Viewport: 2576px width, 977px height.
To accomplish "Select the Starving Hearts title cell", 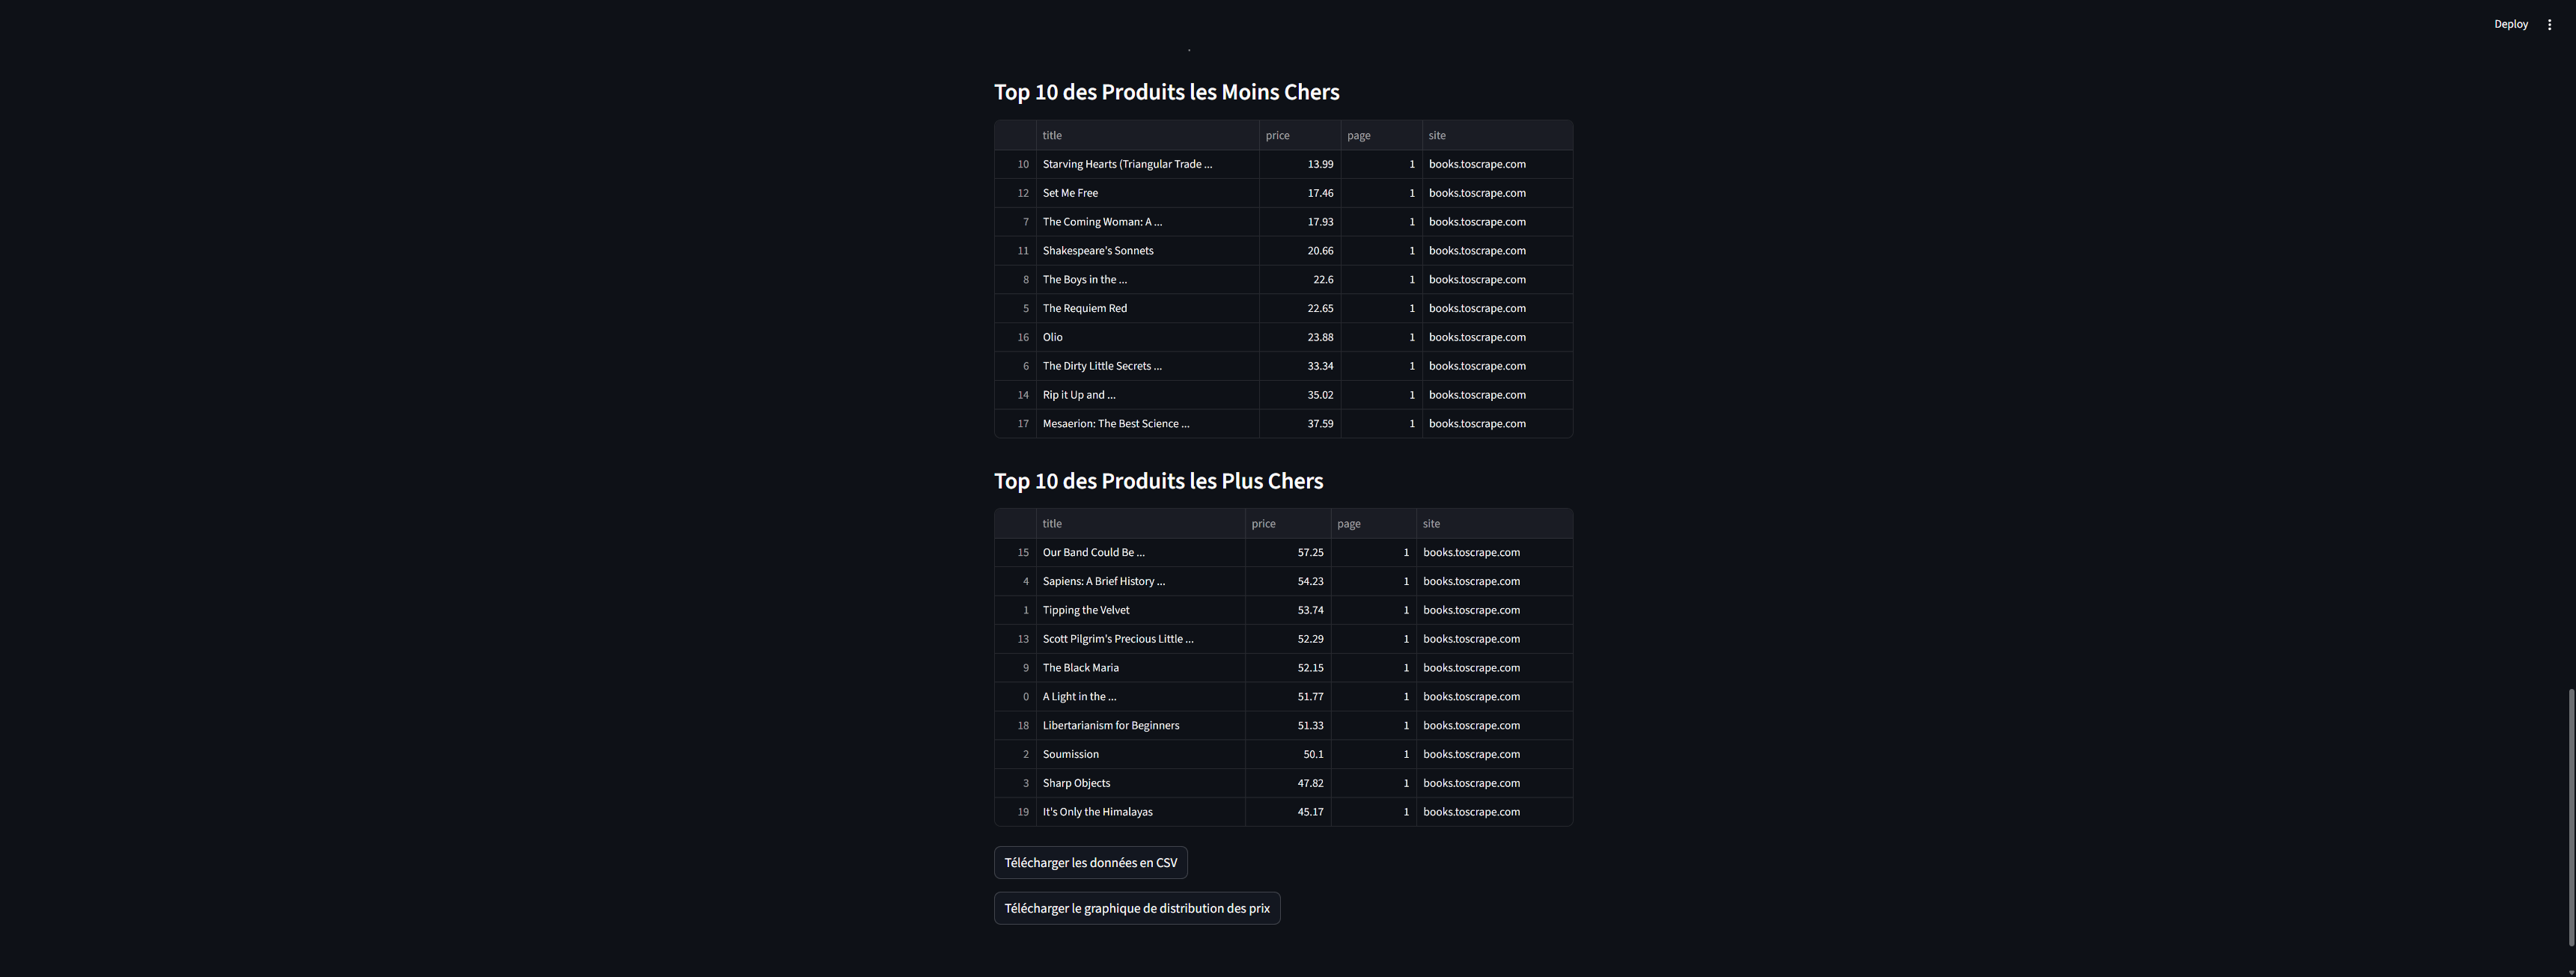I will (1146, 164).
